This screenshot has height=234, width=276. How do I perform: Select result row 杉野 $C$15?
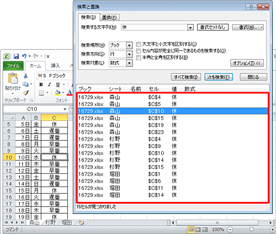point(173,167)
